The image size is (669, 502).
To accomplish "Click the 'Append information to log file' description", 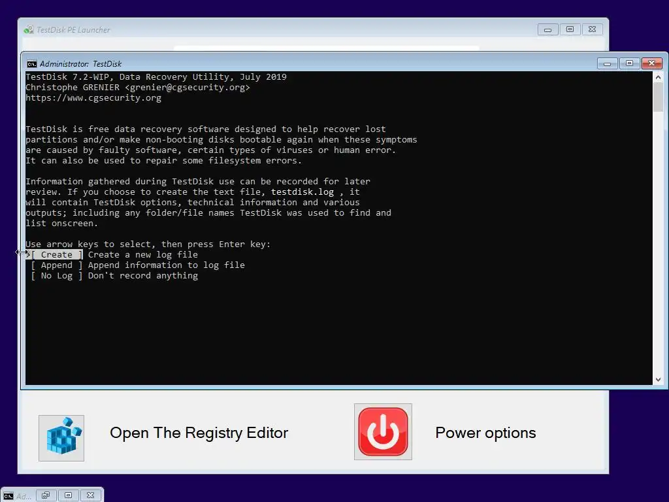I will [167, 265].
